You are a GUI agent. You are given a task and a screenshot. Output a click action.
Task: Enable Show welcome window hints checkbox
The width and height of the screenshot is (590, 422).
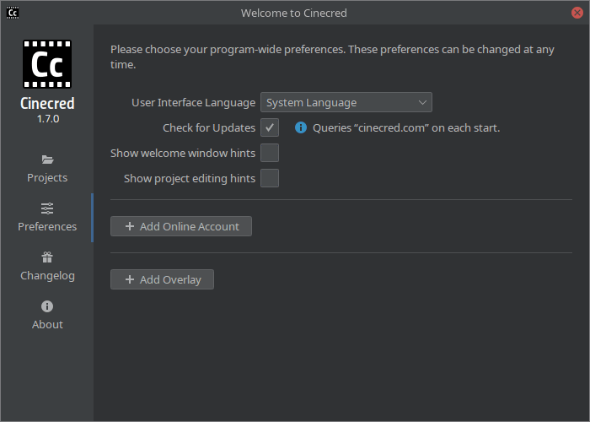[x=270, y=153]
